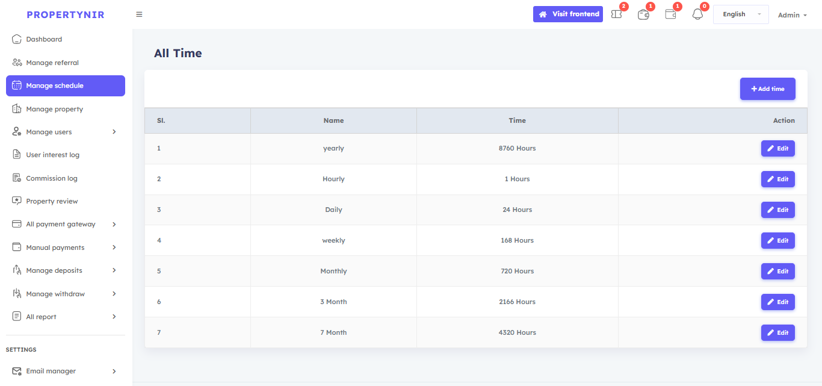The image size is (822, 386).
Task: Expand the All payment gateway submenu
Action: (114, 224)
